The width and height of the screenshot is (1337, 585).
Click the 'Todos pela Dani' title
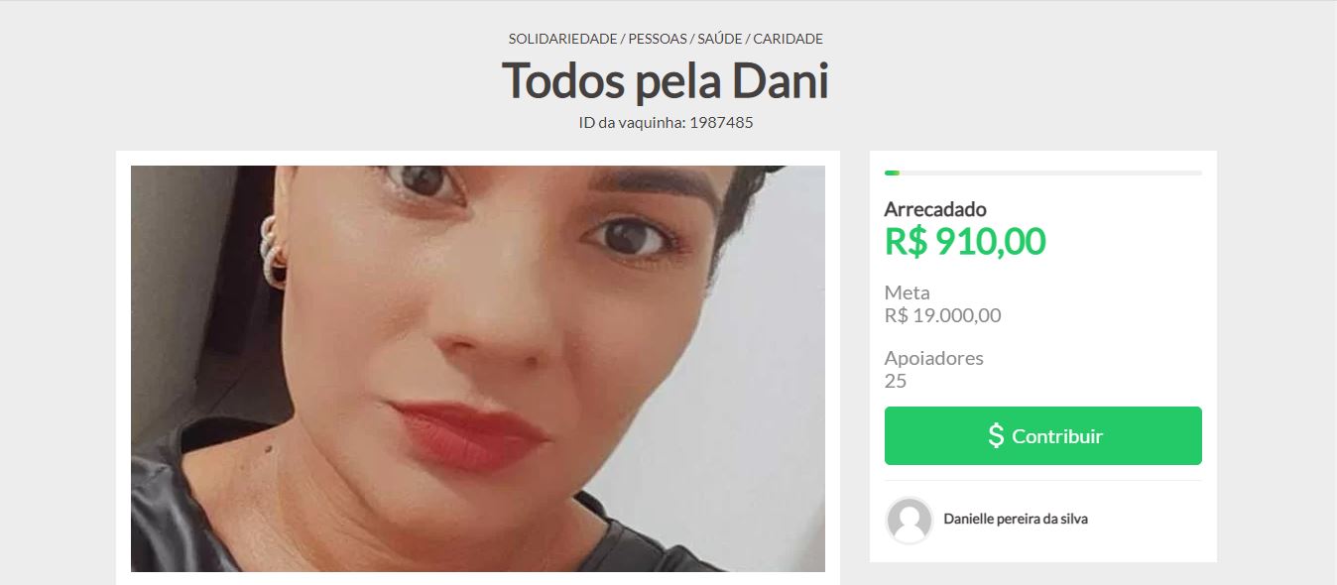tap(666, 80)
